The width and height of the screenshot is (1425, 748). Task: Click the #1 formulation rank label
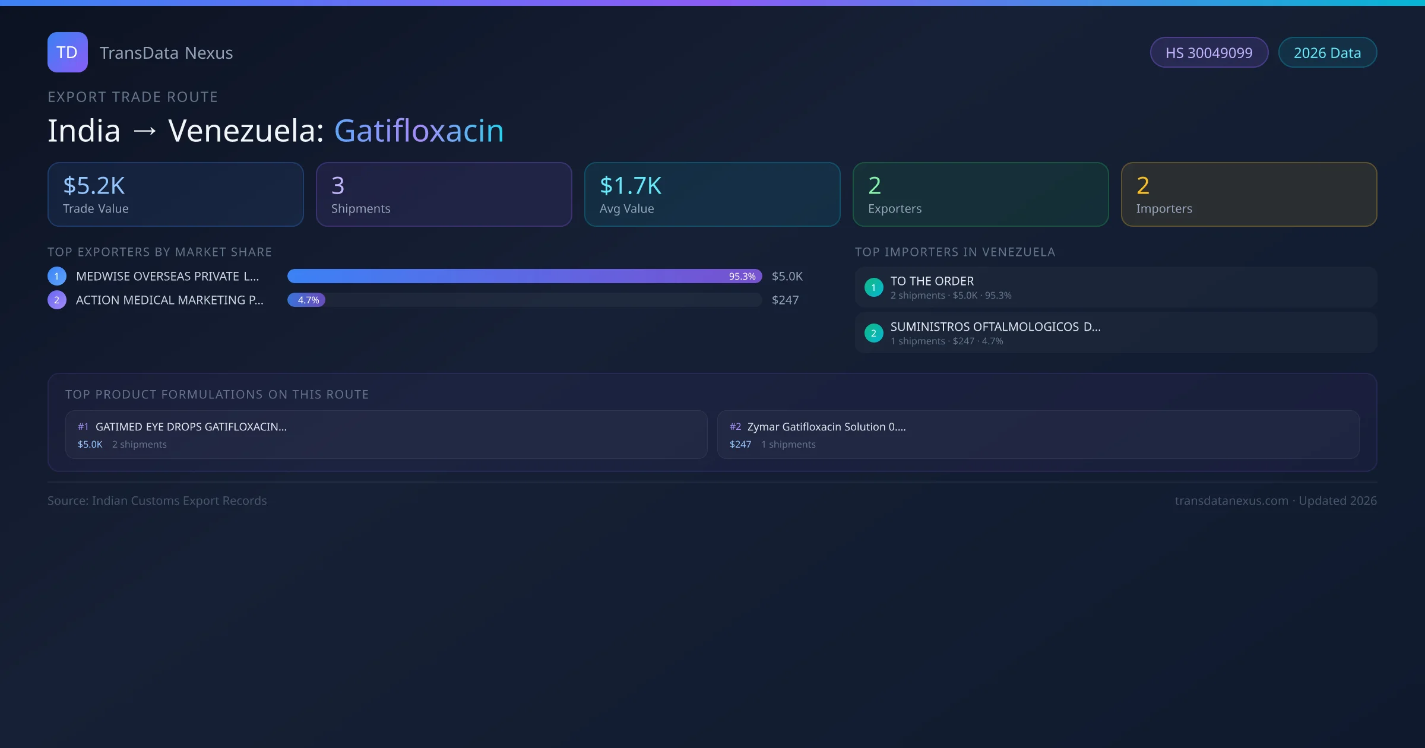(x=83, y=427)
